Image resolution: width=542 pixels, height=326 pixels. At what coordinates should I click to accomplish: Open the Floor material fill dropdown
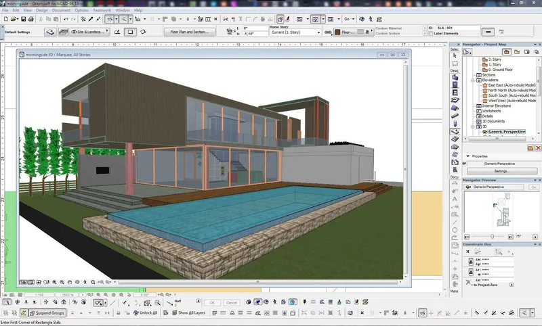click(354, 32)
